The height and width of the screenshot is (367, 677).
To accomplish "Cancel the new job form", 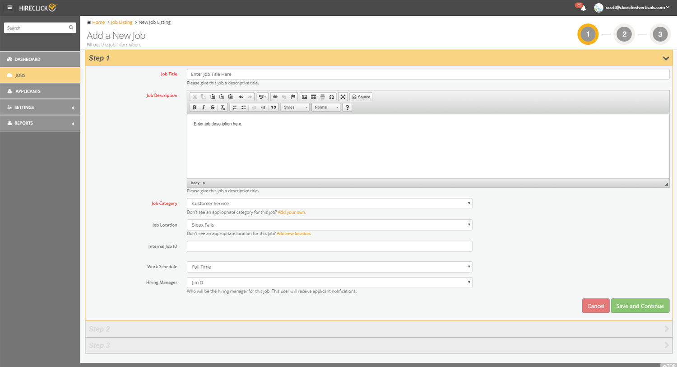I will [x=596, y=306].
